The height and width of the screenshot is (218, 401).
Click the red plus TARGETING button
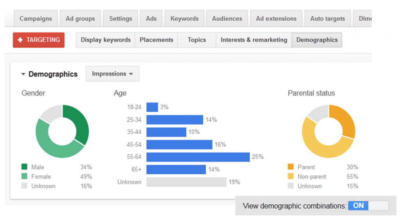coord(39,40)
